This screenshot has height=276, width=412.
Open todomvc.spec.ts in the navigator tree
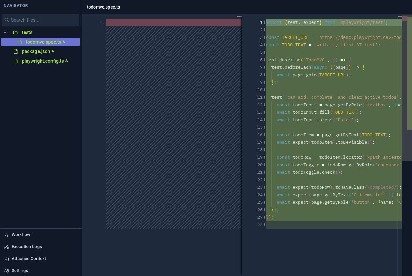(x=41, y=42)
